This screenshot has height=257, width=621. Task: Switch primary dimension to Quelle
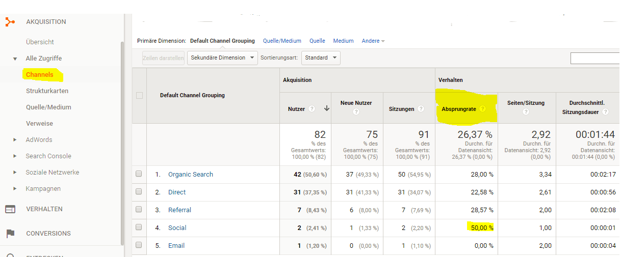(x=317, y=41)
